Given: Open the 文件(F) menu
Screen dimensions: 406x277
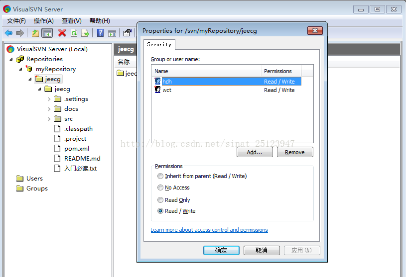Looking at the screenshot, I should [x=16, y=21].
